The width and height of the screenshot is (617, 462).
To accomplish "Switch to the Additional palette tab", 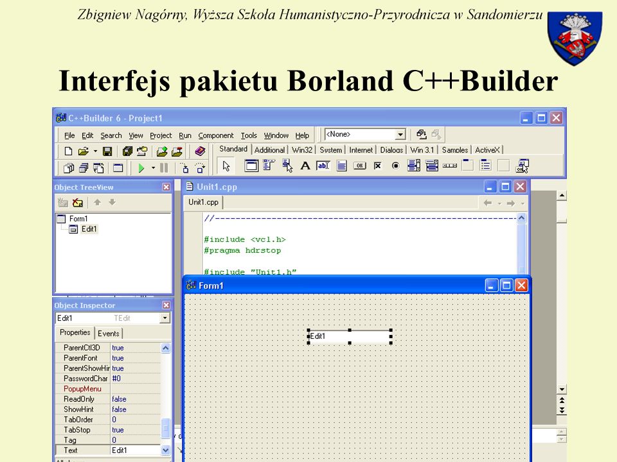I will (269, 150).
